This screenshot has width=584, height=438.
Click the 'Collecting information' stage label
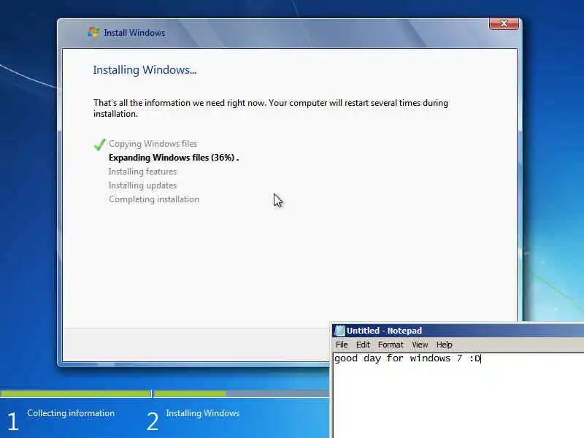tap(71, 413)
